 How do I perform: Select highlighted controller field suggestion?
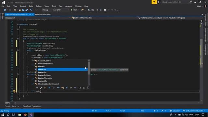[x=61, y=70]
